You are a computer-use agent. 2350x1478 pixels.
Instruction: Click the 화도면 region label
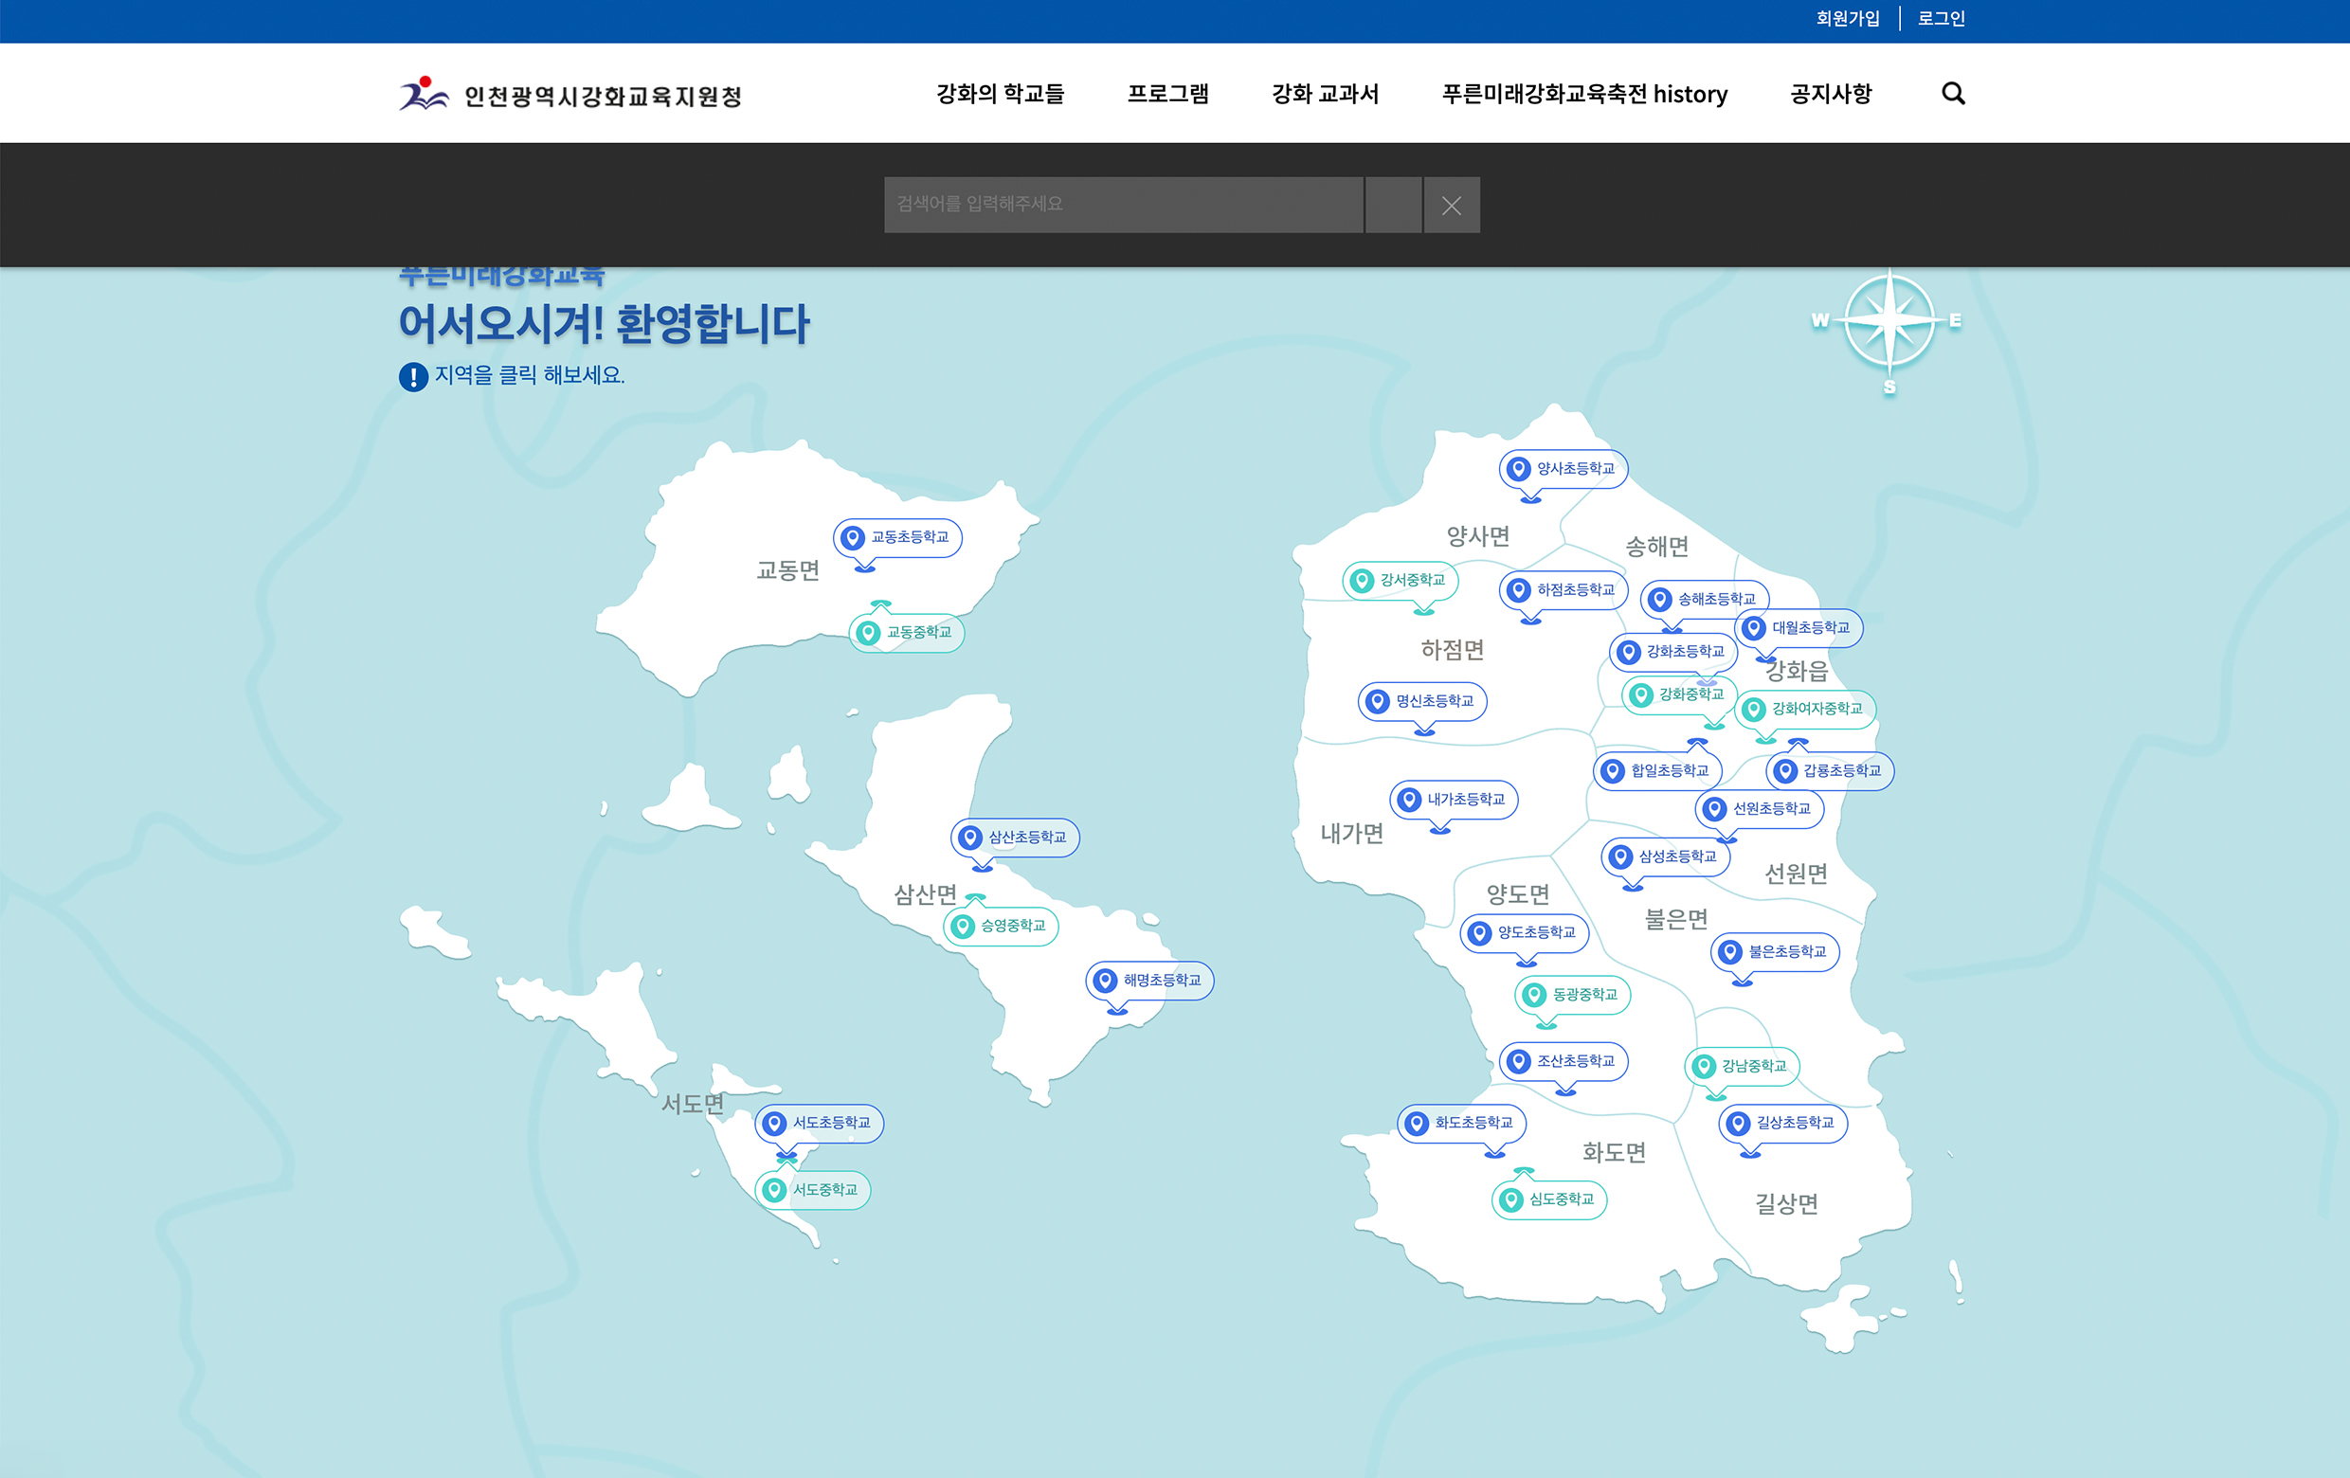click(x=1613, y=1152)
